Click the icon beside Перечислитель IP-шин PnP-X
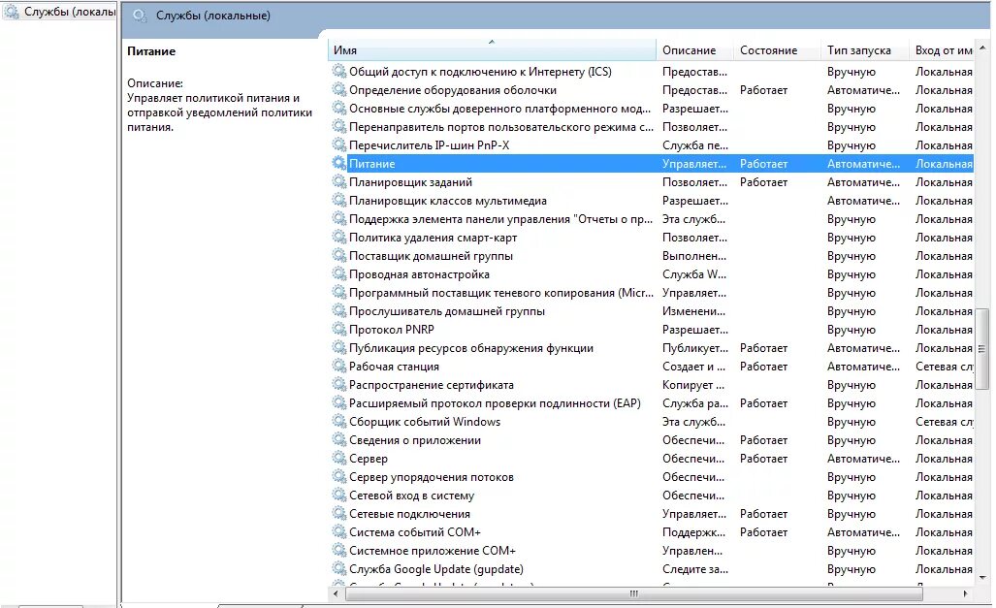This screenshot has height=608, width=996. [339, 144]
